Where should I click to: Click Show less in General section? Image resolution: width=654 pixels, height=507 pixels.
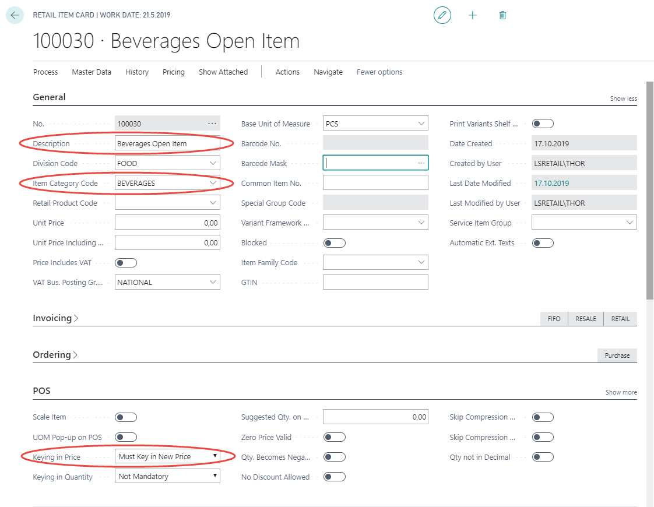(x=623, y=98)
